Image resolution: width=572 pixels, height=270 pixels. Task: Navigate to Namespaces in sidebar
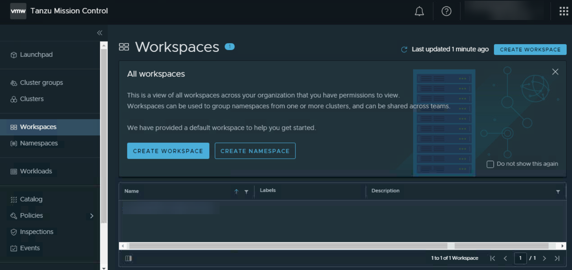tap(39, 143)
